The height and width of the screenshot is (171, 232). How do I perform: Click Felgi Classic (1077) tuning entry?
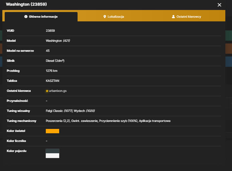59,111
